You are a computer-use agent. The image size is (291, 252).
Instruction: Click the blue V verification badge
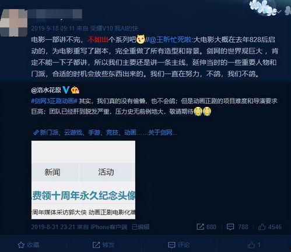click(66, 90)
